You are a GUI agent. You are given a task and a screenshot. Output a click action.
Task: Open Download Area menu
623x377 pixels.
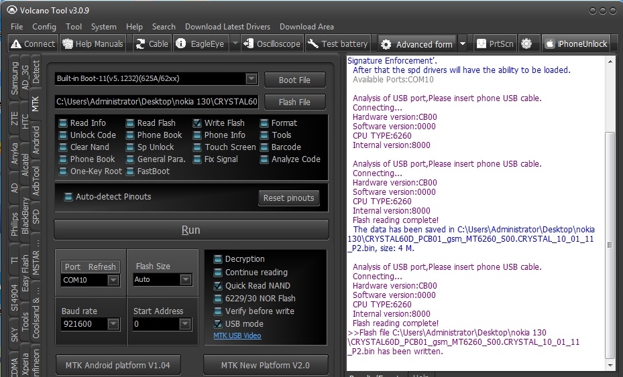click(x=306, y=27)
